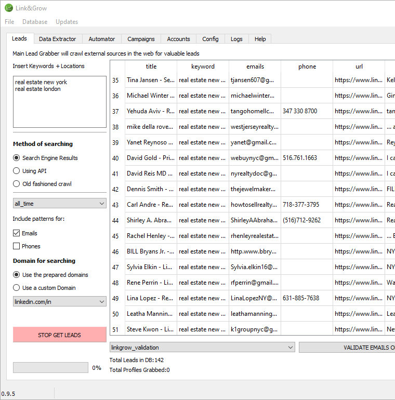Open the Campaigns tab
The height and width of the screenshot is (400, 395).
pyautogui.click(x=141, y=39)
